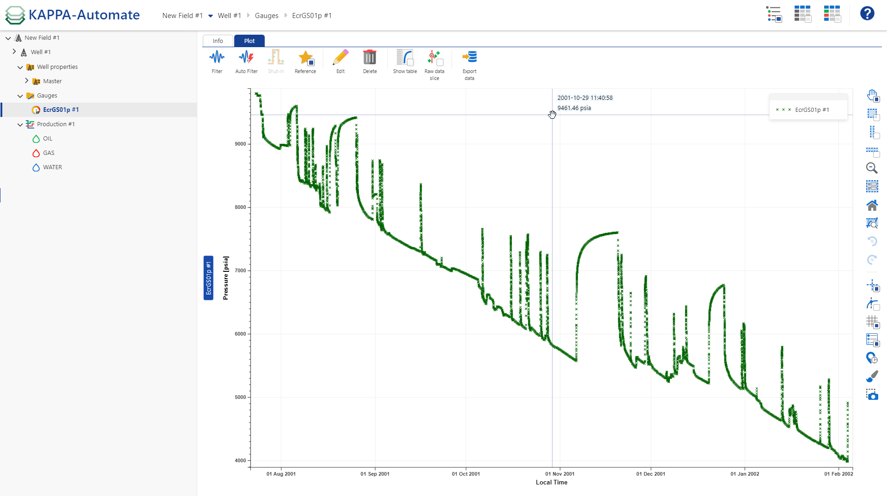Toggle the curve tracking cursor
The height and width of the screenshot is (496, 887).
[x=872, y=304]
